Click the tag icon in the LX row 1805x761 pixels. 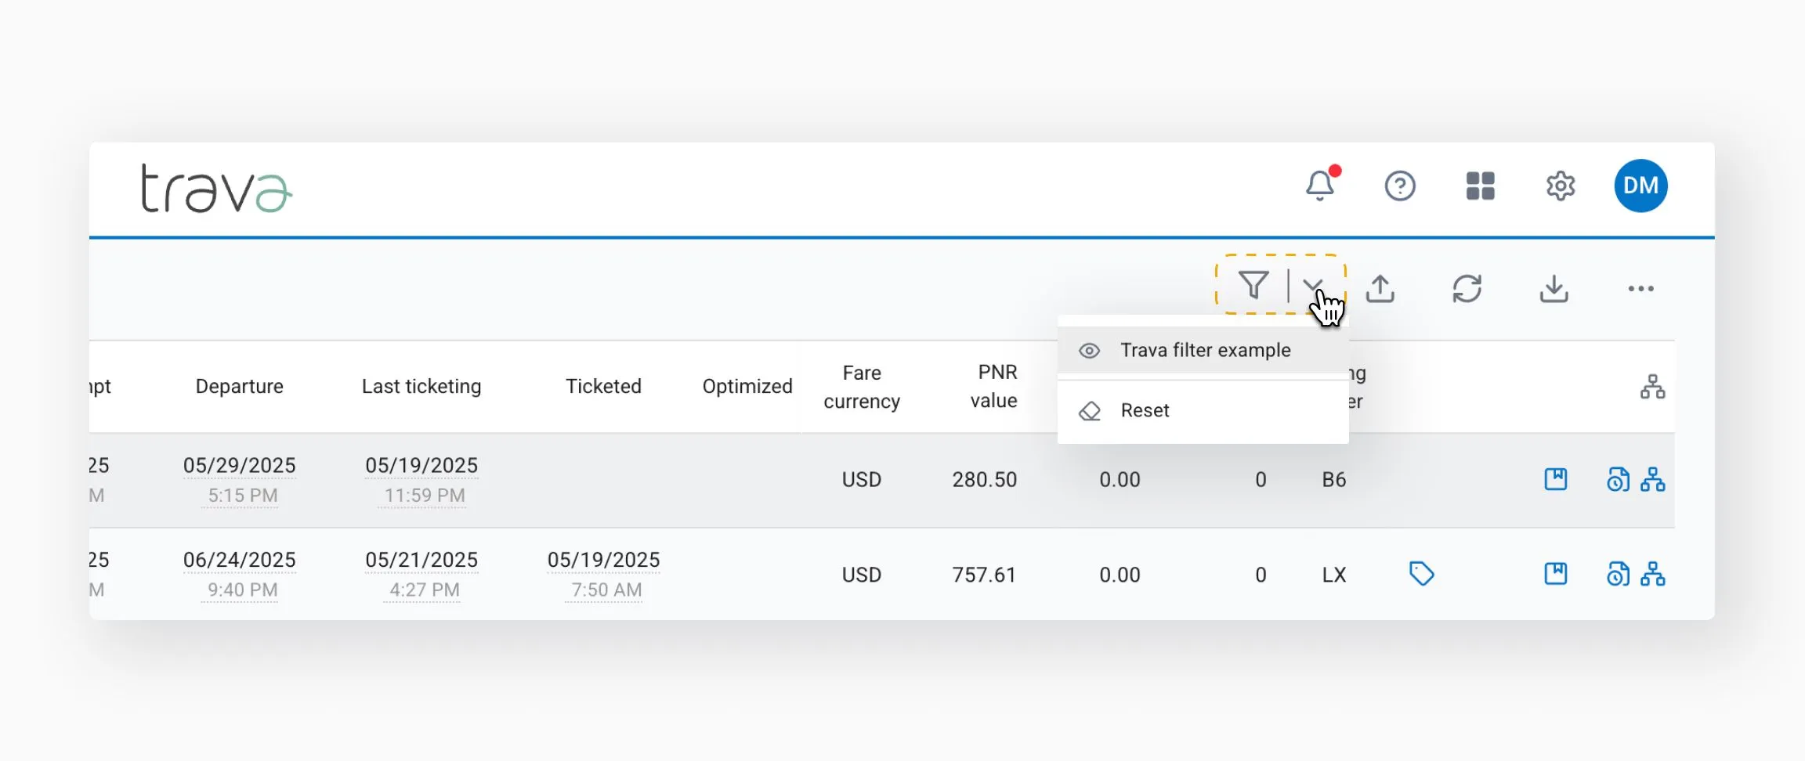1421,574
